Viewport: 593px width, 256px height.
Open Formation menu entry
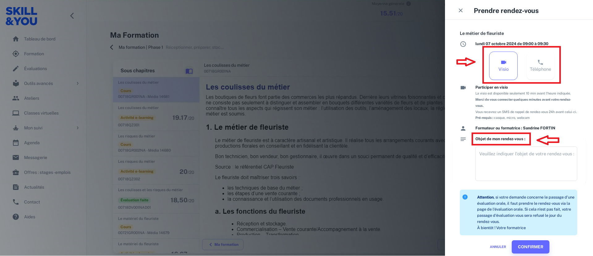(34, 54)
